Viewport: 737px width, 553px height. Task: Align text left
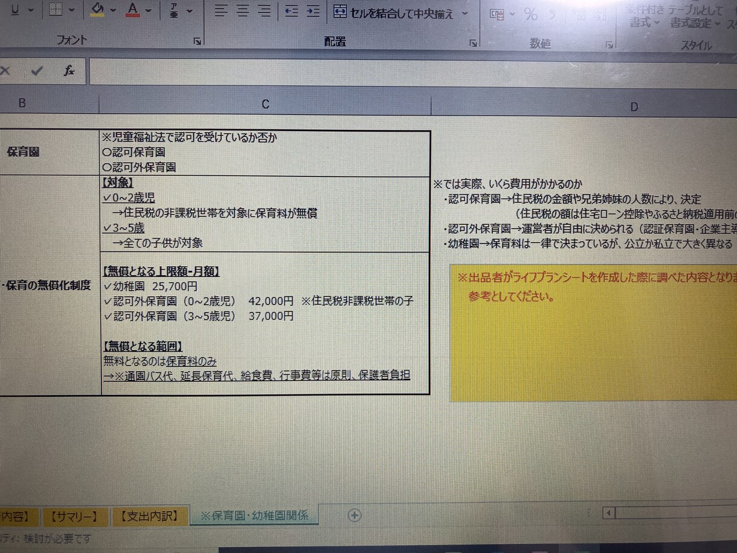click(222, 11)
